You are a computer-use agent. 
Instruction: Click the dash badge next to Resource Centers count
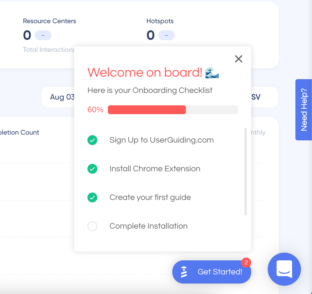coord(43,35)
